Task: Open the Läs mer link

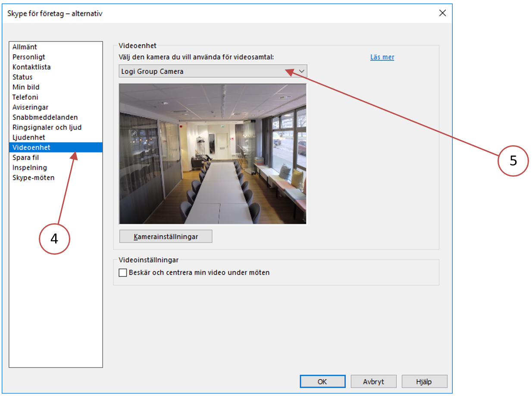Action: pos(382,57)
